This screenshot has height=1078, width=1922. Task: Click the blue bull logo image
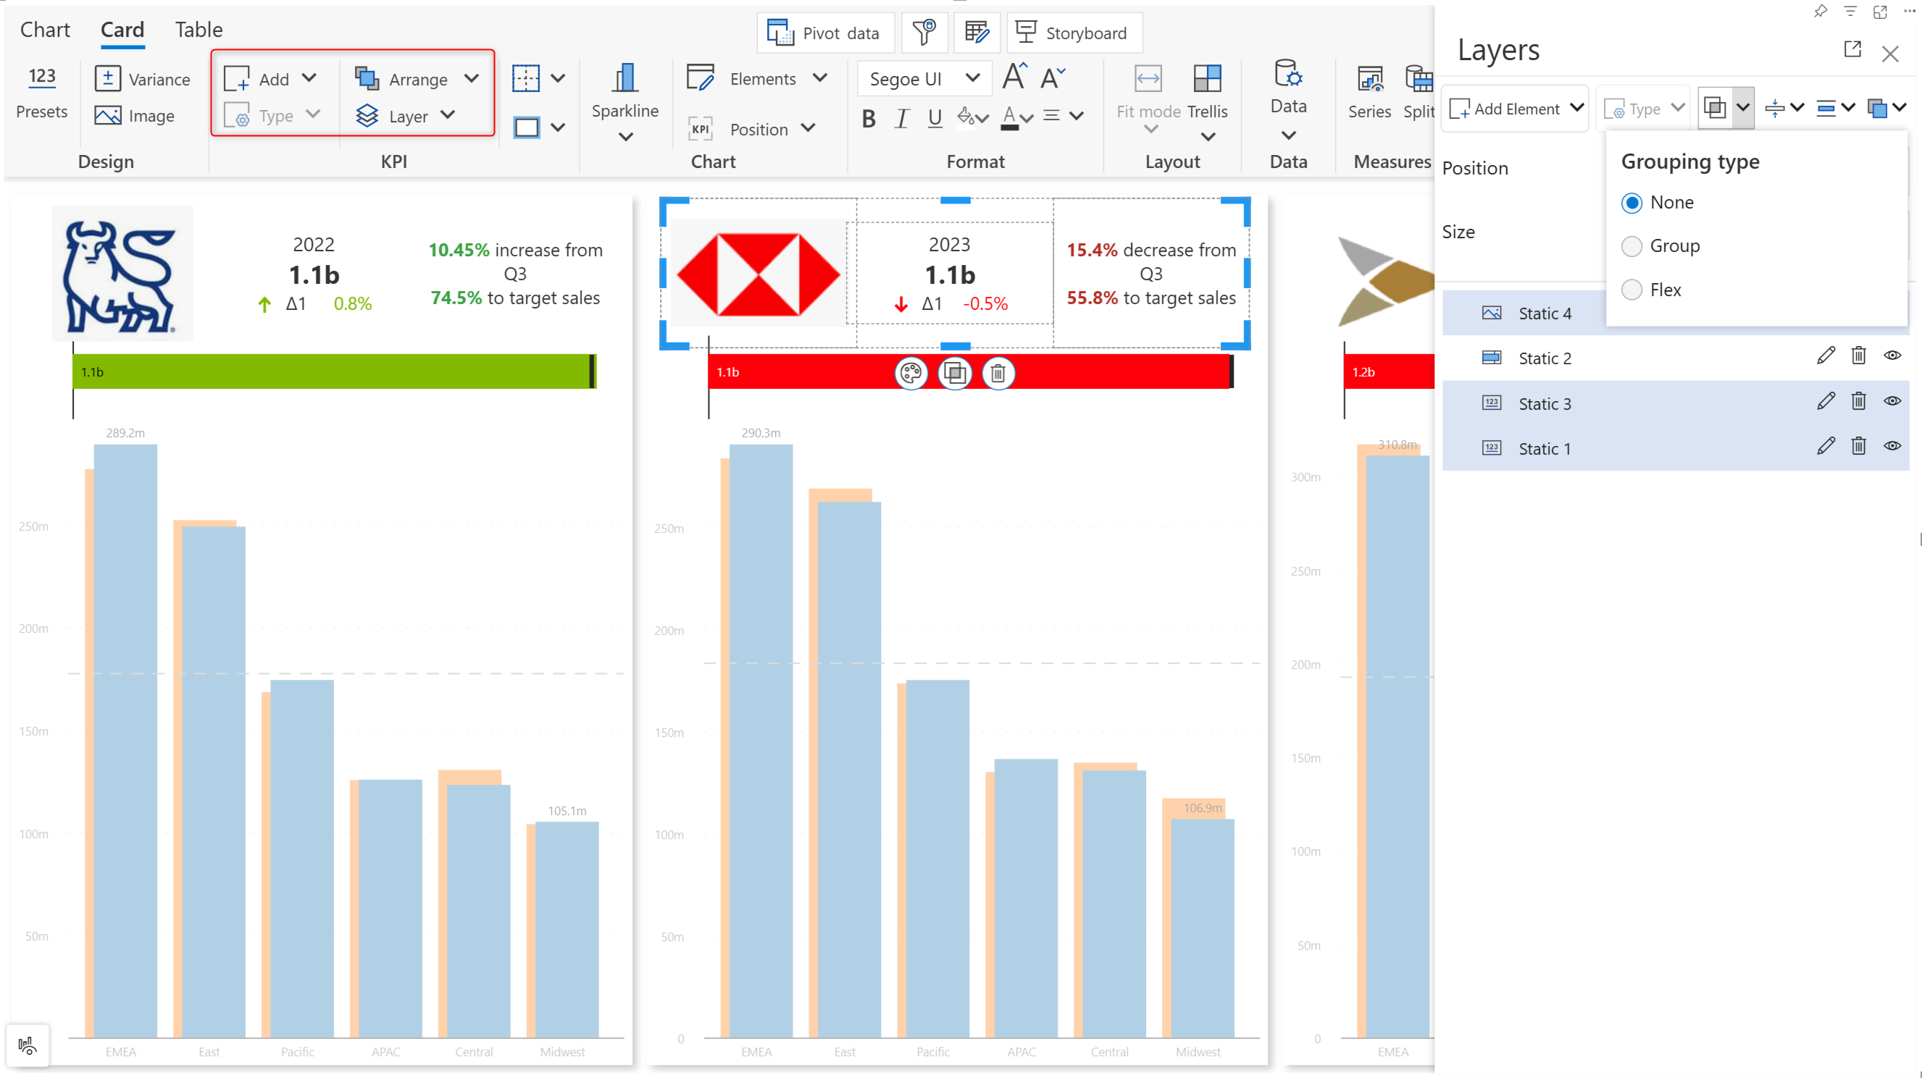[x=122, y=274]
